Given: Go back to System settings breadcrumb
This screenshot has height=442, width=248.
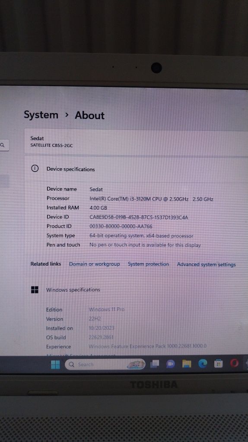Looking at the screenshot, I should [x=41, y=115].
